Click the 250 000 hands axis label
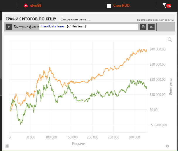The width and height of the screenshot is (178, 151). (113, 137)
